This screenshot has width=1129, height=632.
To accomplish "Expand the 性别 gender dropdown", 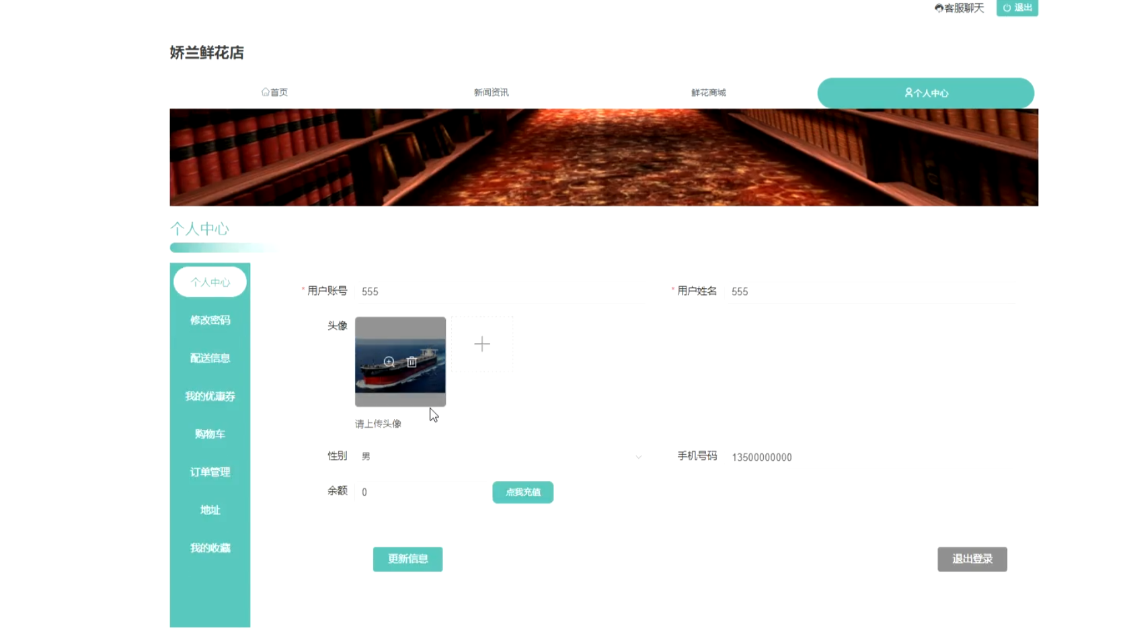I will [x=501, y=457].
